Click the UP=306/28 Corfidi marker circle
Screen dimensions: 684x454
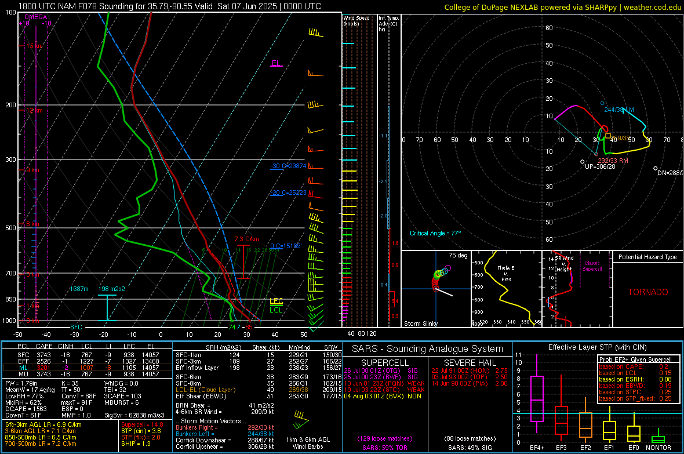point(583,162)
